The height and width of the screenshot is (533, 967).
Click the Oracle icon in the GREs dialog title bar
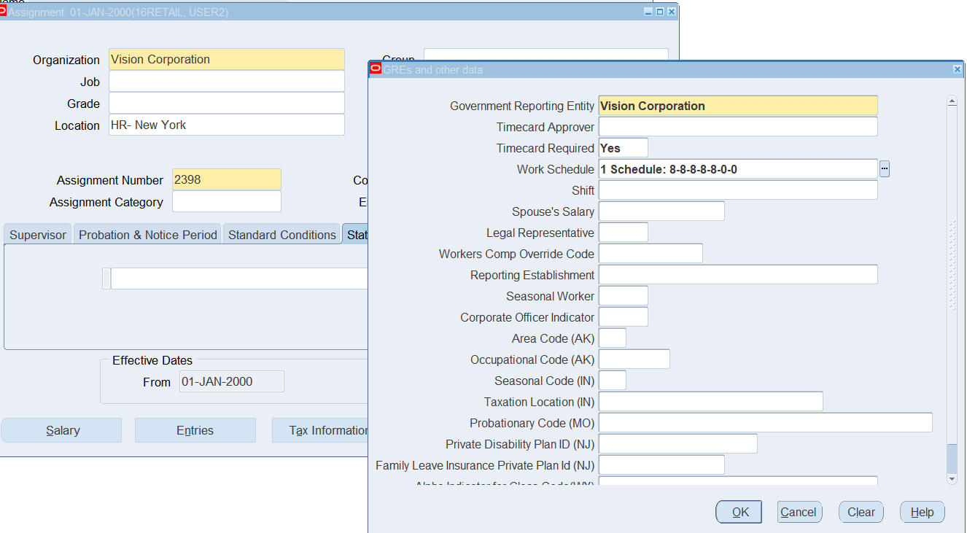coord(376,69)
